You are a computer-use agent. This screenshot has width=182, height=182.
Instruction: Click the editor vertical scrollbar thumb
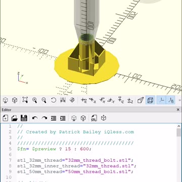click(x=179, y=132)
